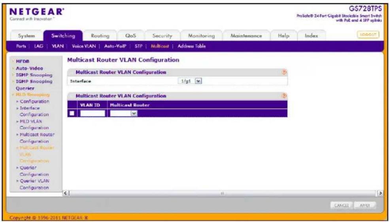Open the Routing tab
Screen dimensions: 389x222
[100, 36]
